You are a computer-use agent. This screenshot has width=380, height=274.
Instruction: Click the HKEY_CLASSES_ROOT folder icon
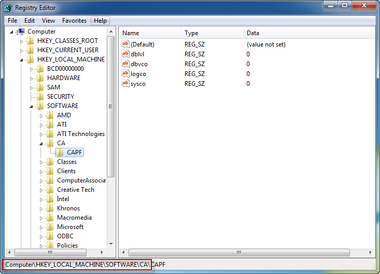click(x=30, y=41)
